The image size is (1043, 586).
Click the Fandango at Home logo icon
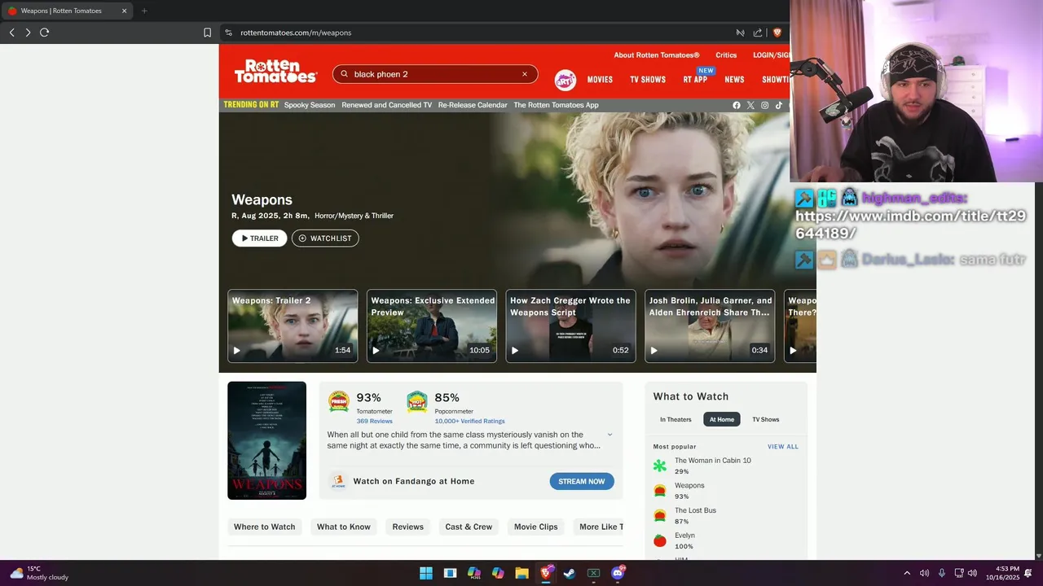click(338, 481)
